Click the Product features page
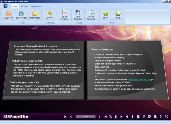Screen dimensions: 171x124 pos(128,70)
